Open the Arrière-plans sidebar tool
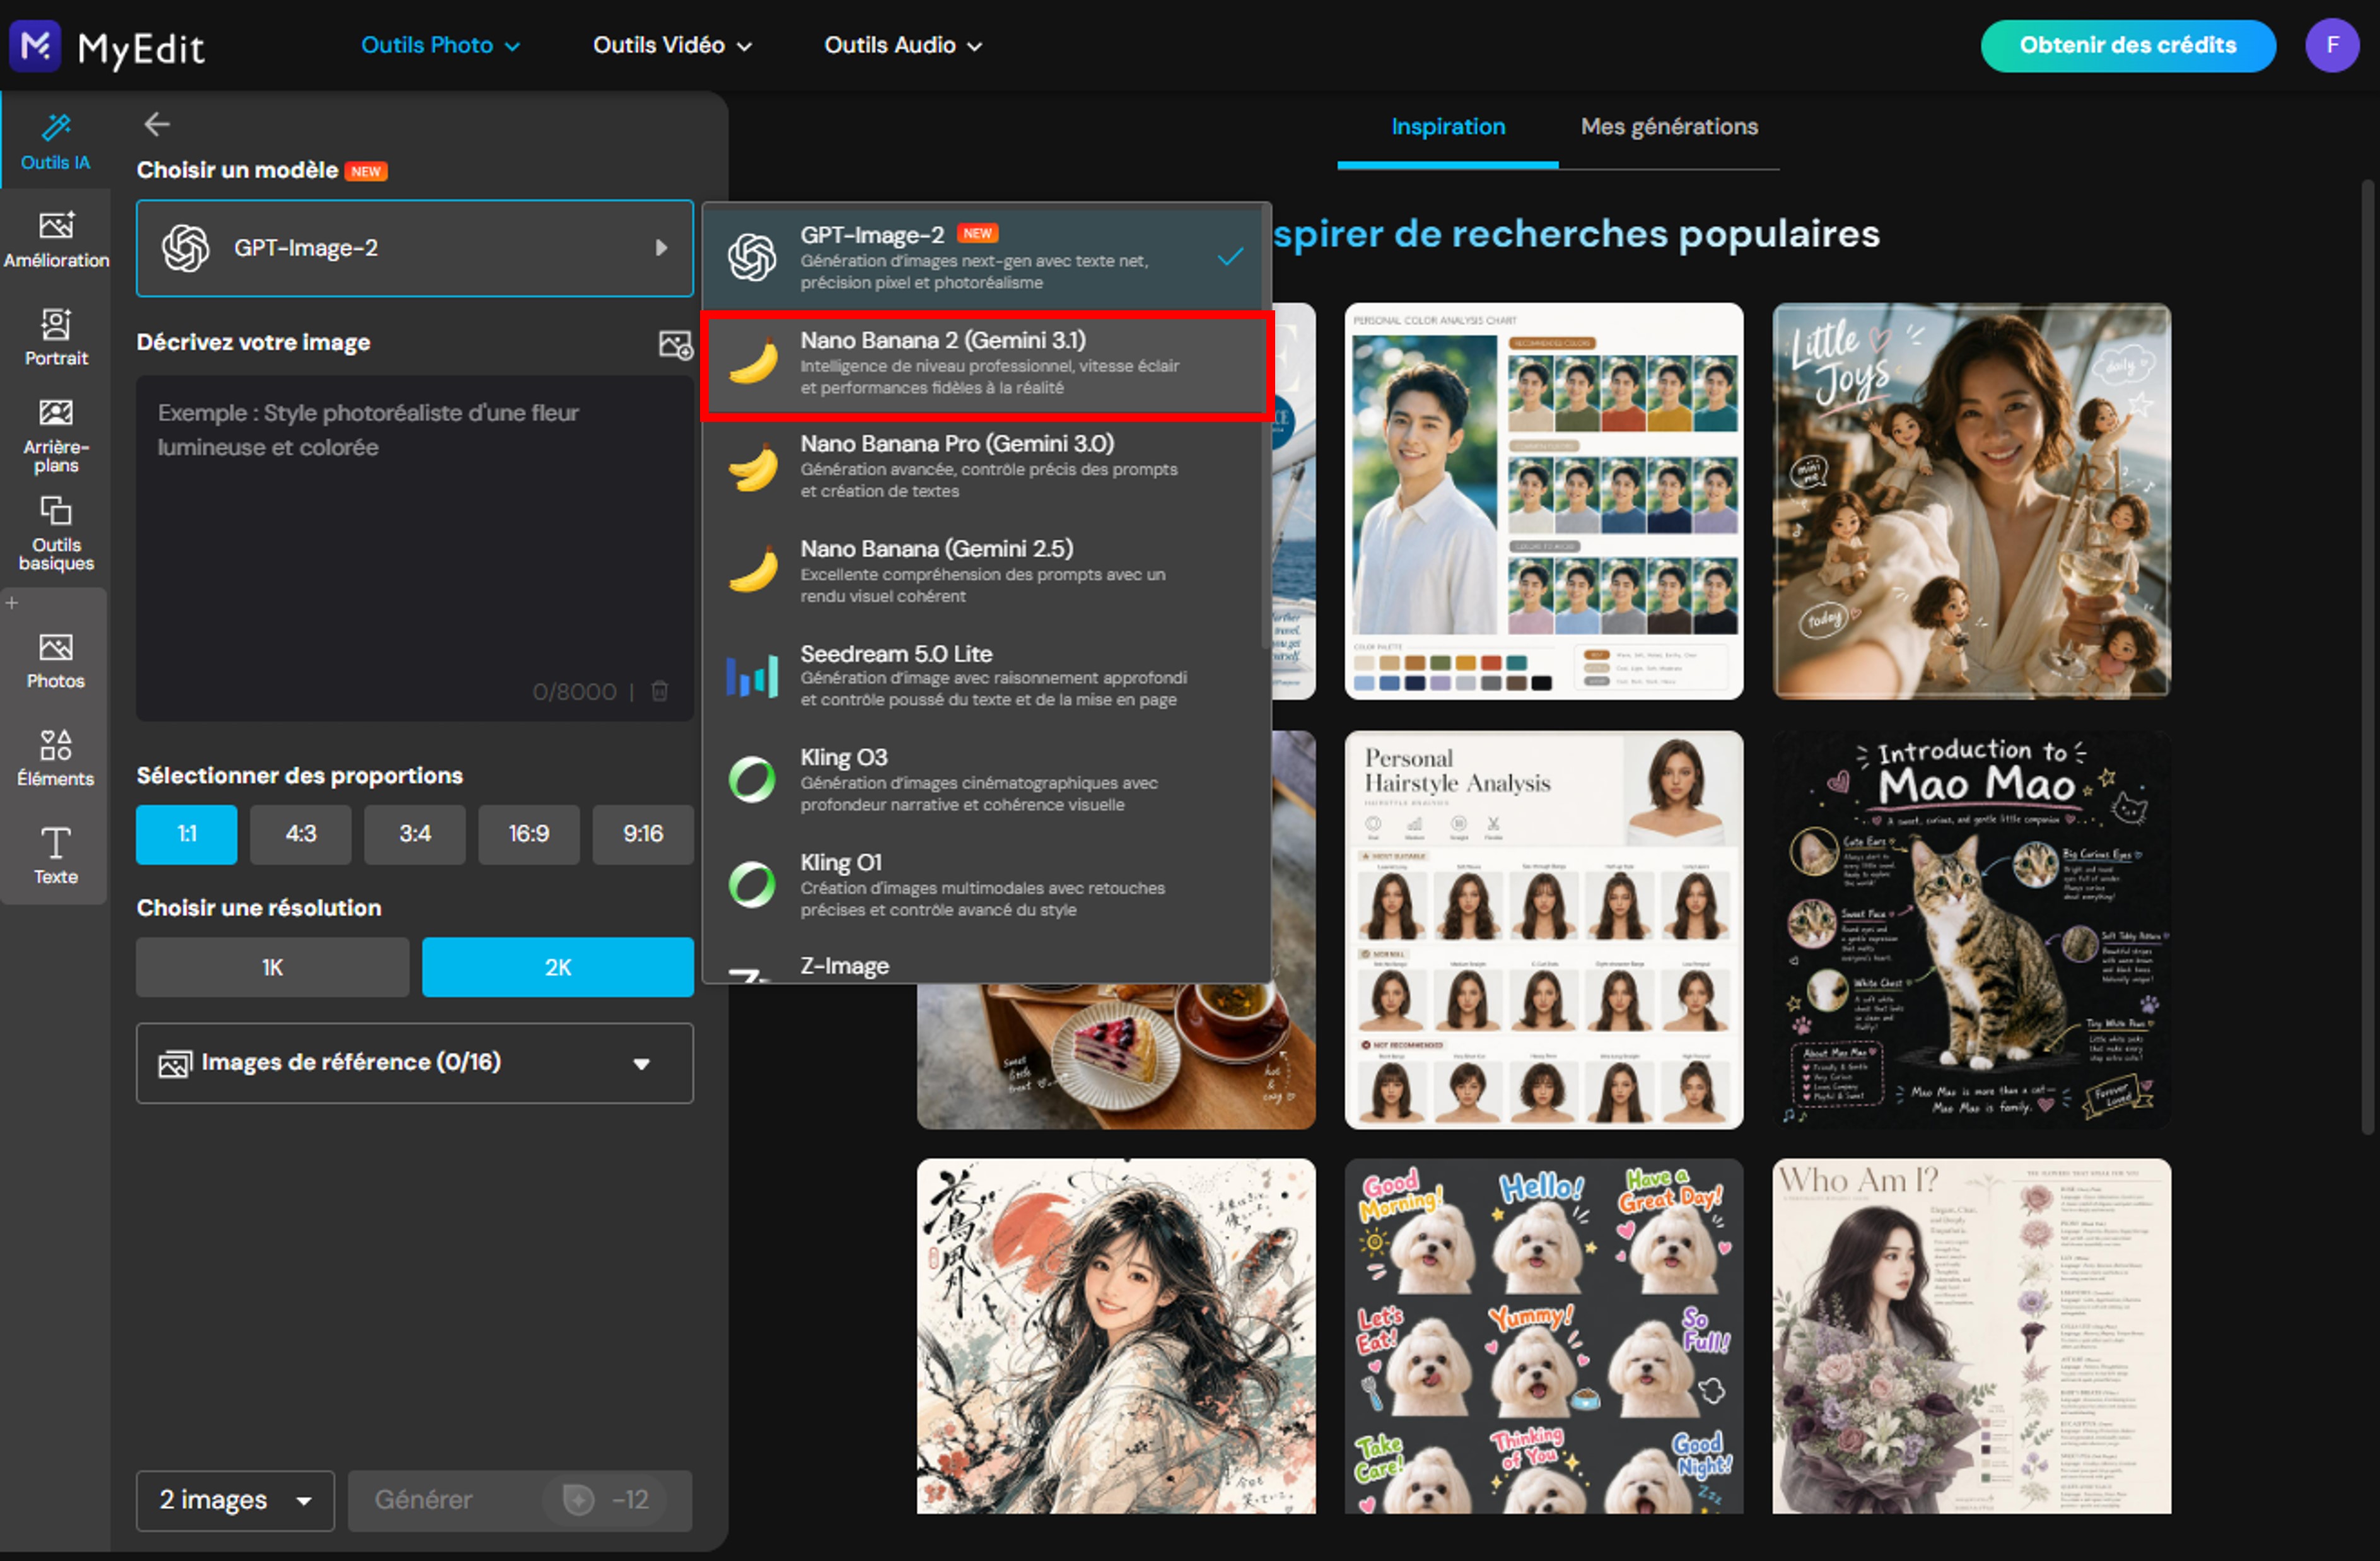 (x=56, y=436)
